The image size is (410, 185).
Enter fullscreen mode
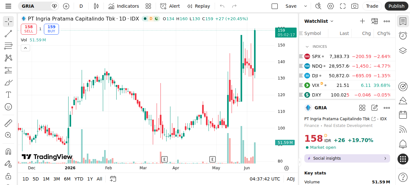click(x=343, y=6)
